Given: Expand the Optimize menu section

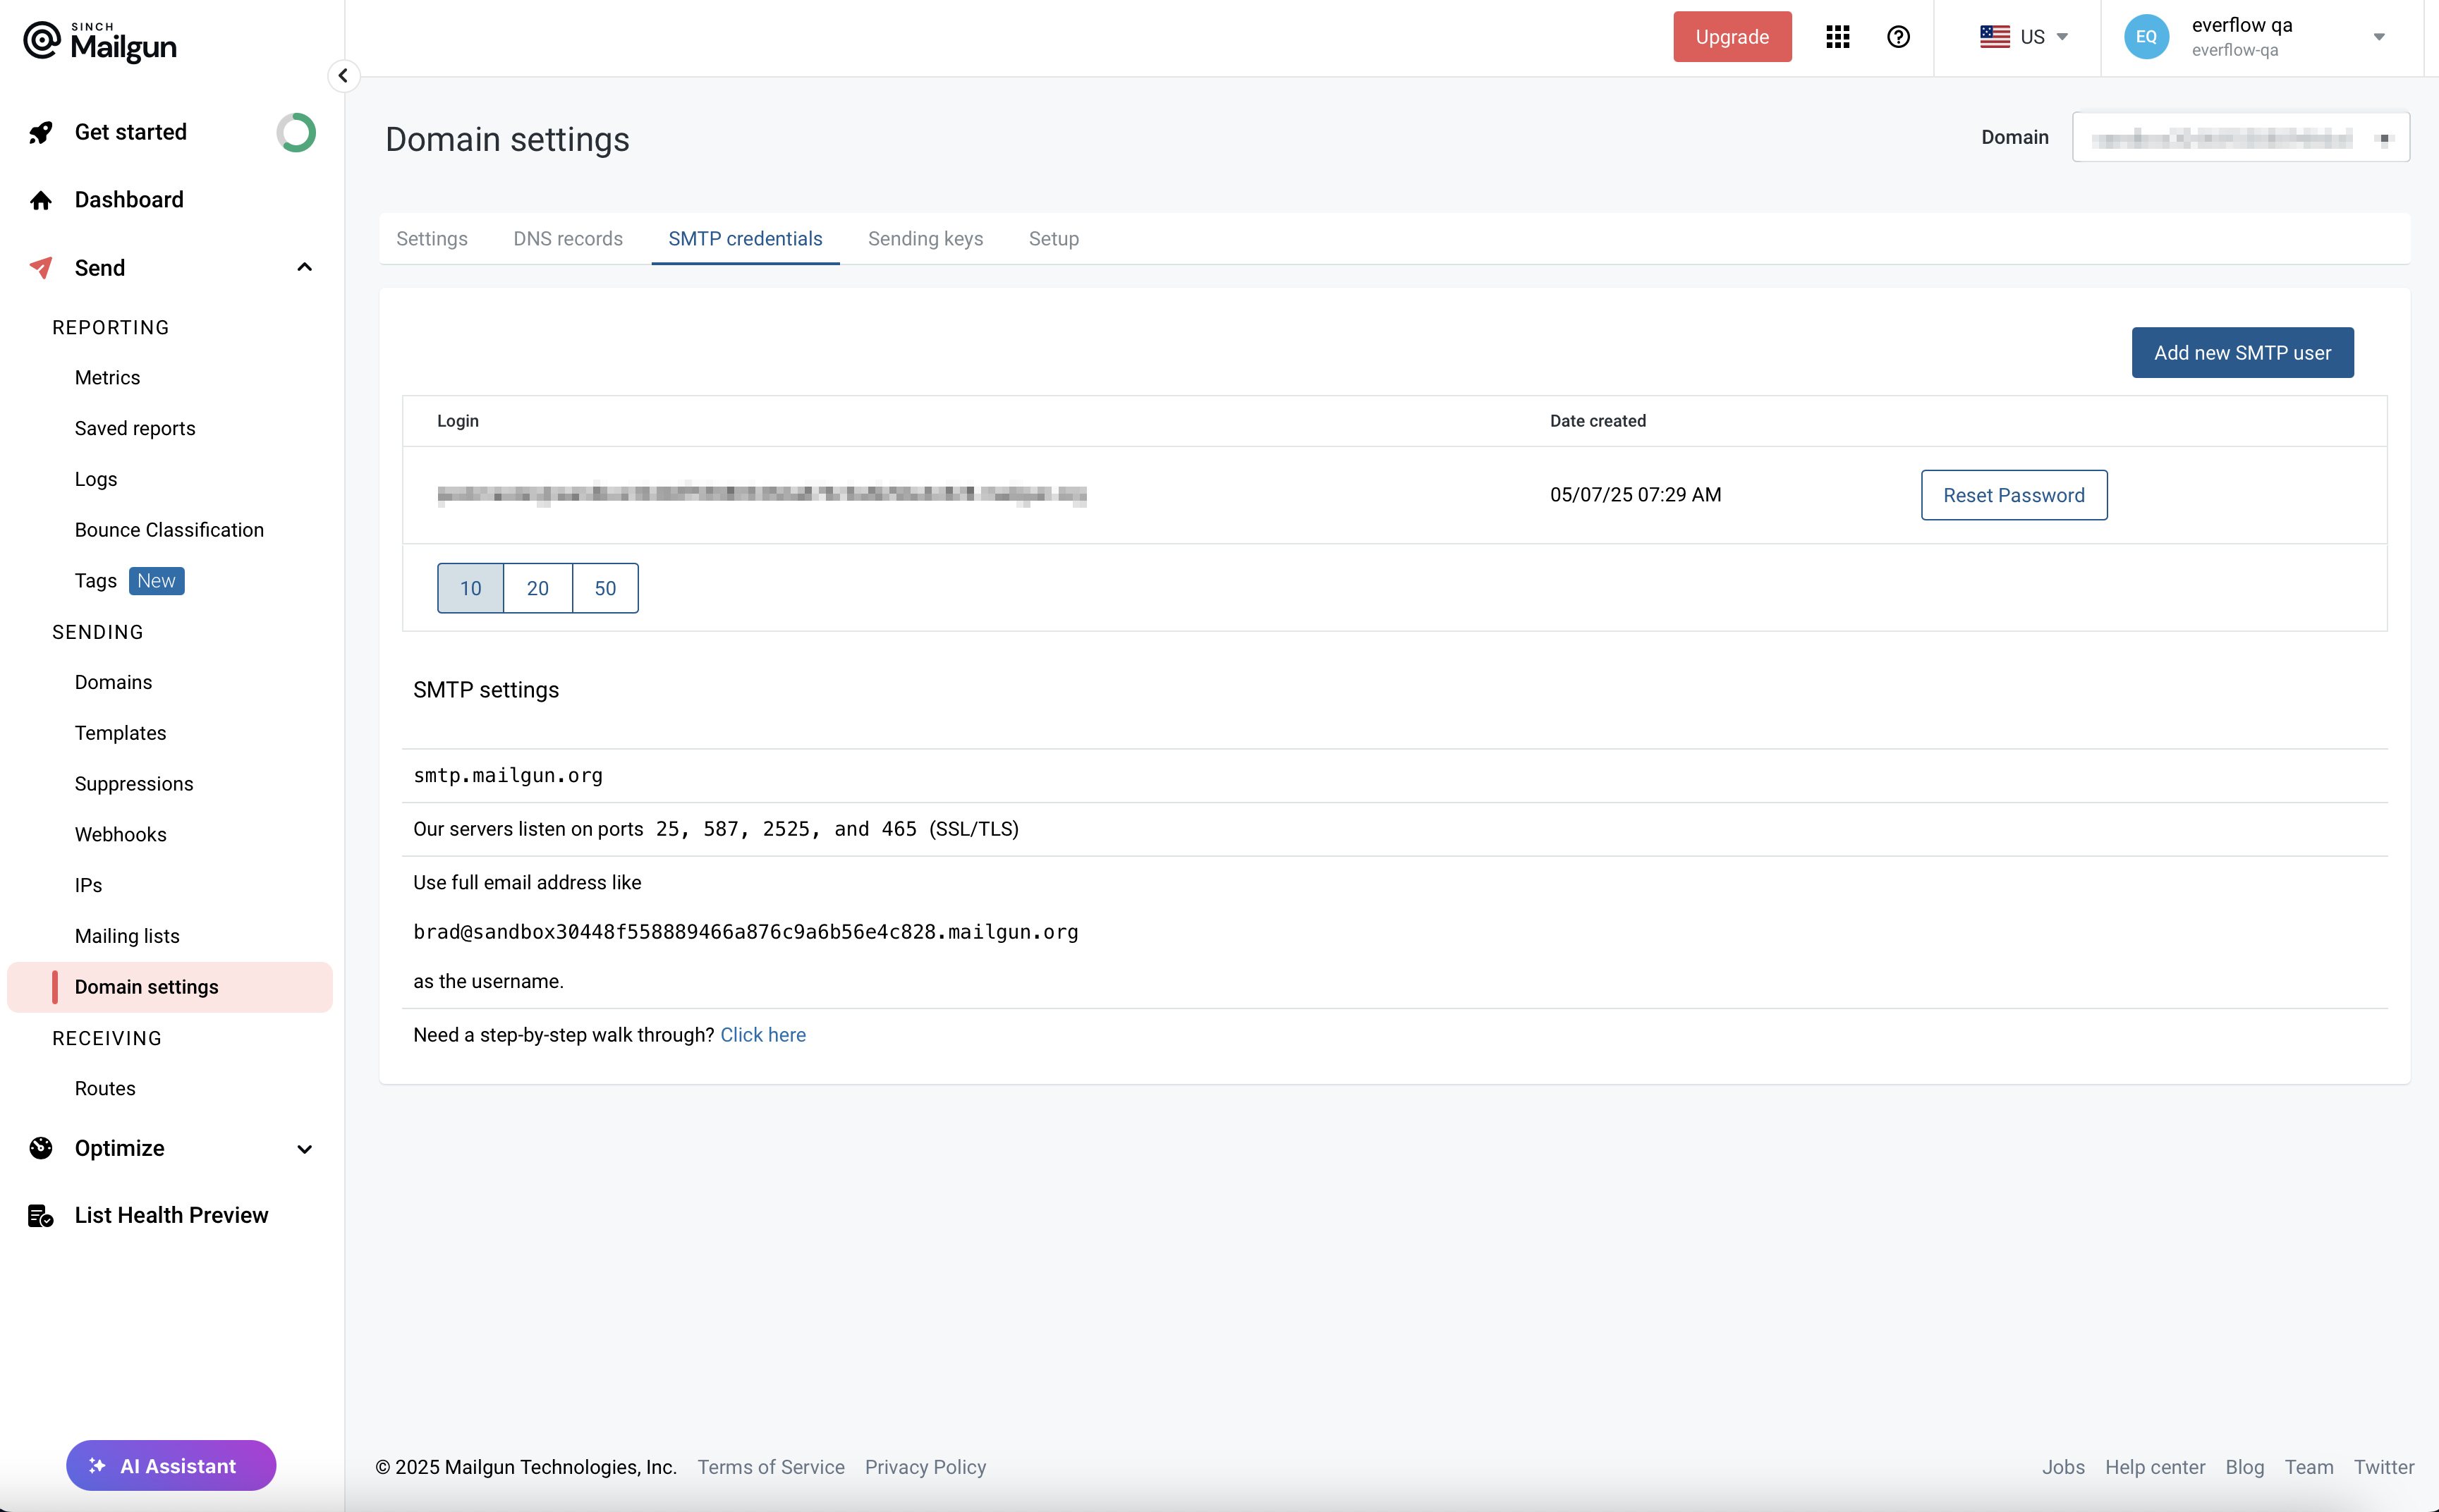Looking at the screenshot, I should pyautogui.click(x=304, y=1149).
